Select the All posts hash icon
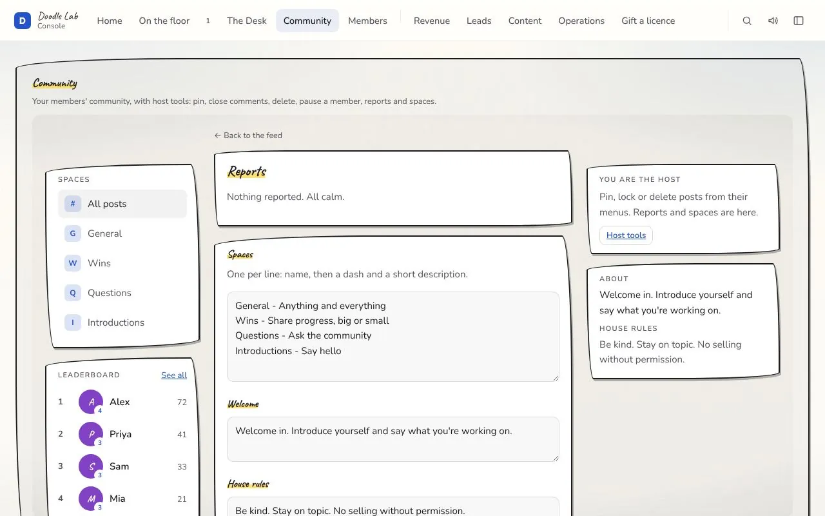 [x=73, y=204]
